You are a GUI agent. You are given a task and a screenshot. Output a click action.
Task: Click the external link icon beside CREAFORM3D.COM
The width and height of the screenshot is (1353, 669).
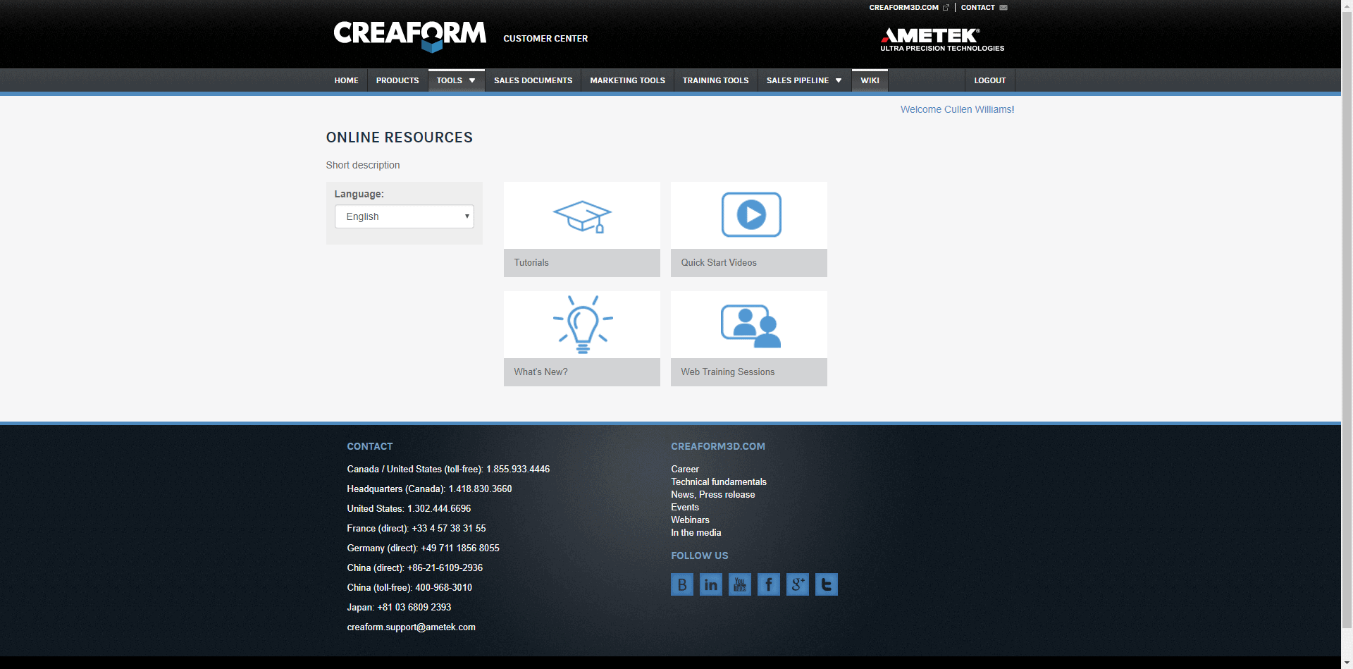[x=946, y=8]
